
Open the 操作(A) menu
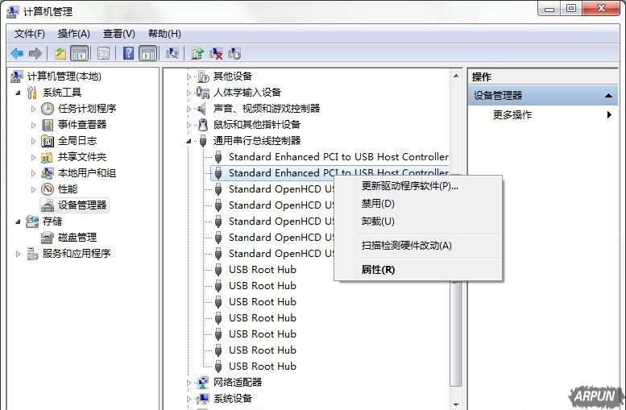73,34
